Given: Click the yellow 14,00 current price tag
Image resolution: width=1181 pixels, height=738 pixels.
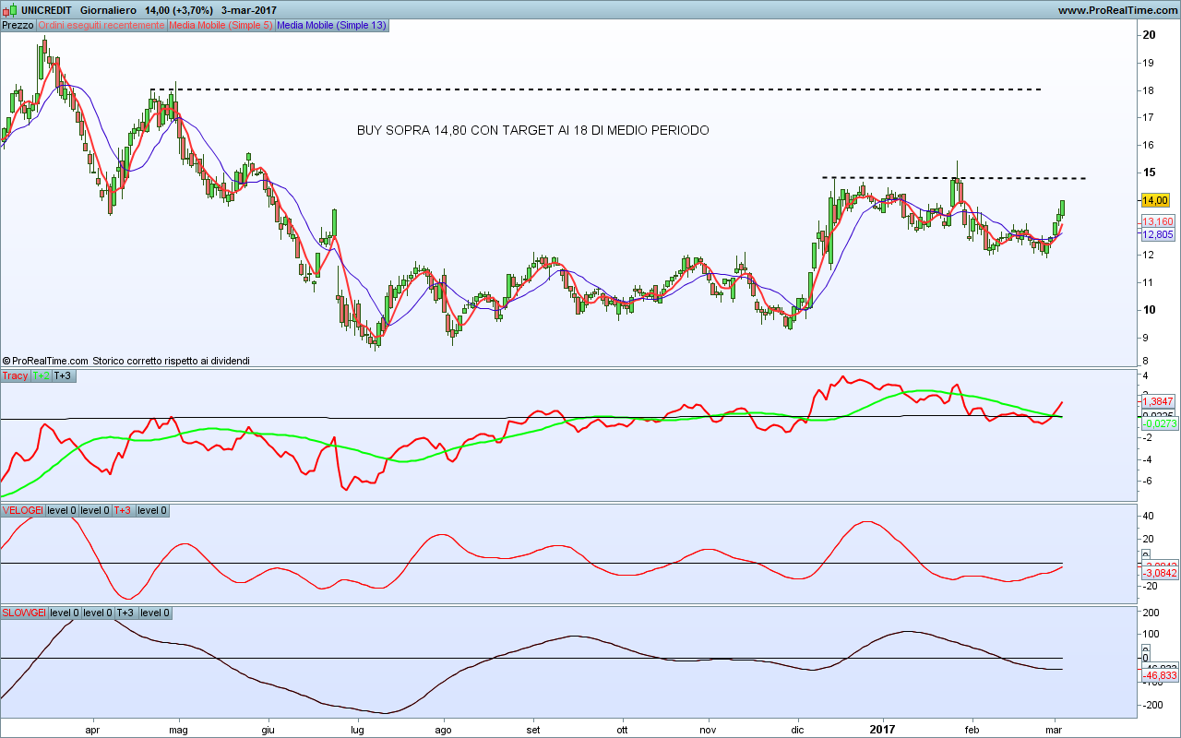Looking at the screenshot, I should [x=1155, y=200].
